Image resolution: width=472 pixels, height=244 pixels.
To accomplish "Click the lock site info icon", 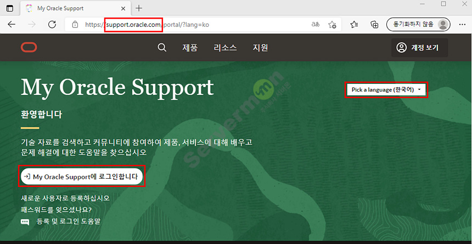I will coord(75,25).
